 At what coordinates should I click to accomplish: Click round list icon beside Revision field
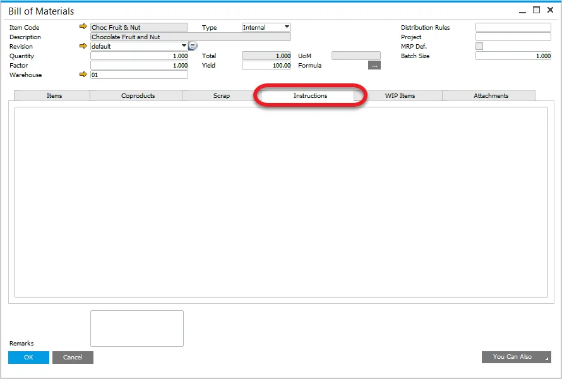[193, 46]
